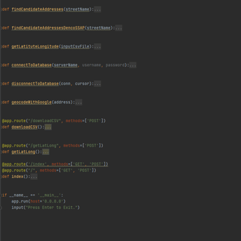Click the username parameter

(x=91, y=65)
